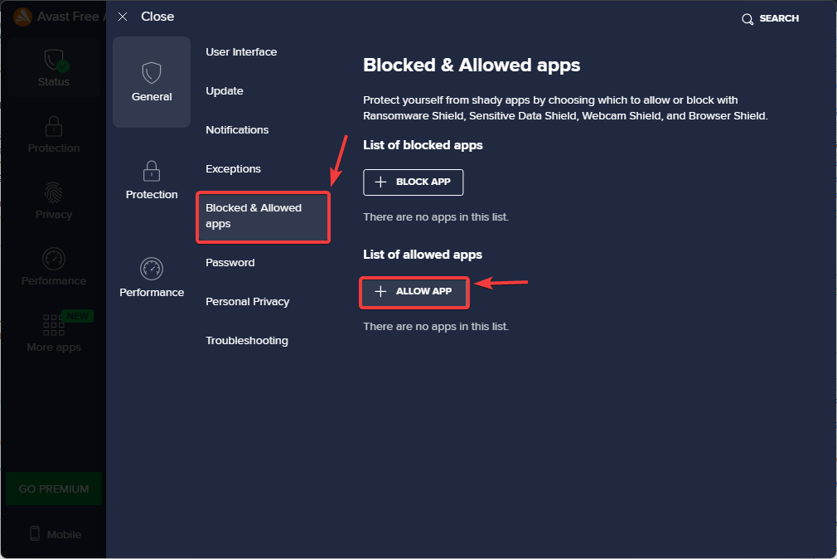Viewport: 837px width, 559px height.
Task: Open sidebar Performance speedometer icon
Action: [54, 259]
